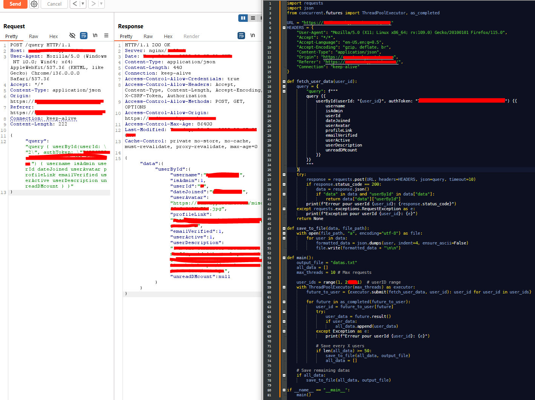Collapse the fetch_user_data function fold
Viewport: 535px width, 400px height.
click(x=284, y=81)
